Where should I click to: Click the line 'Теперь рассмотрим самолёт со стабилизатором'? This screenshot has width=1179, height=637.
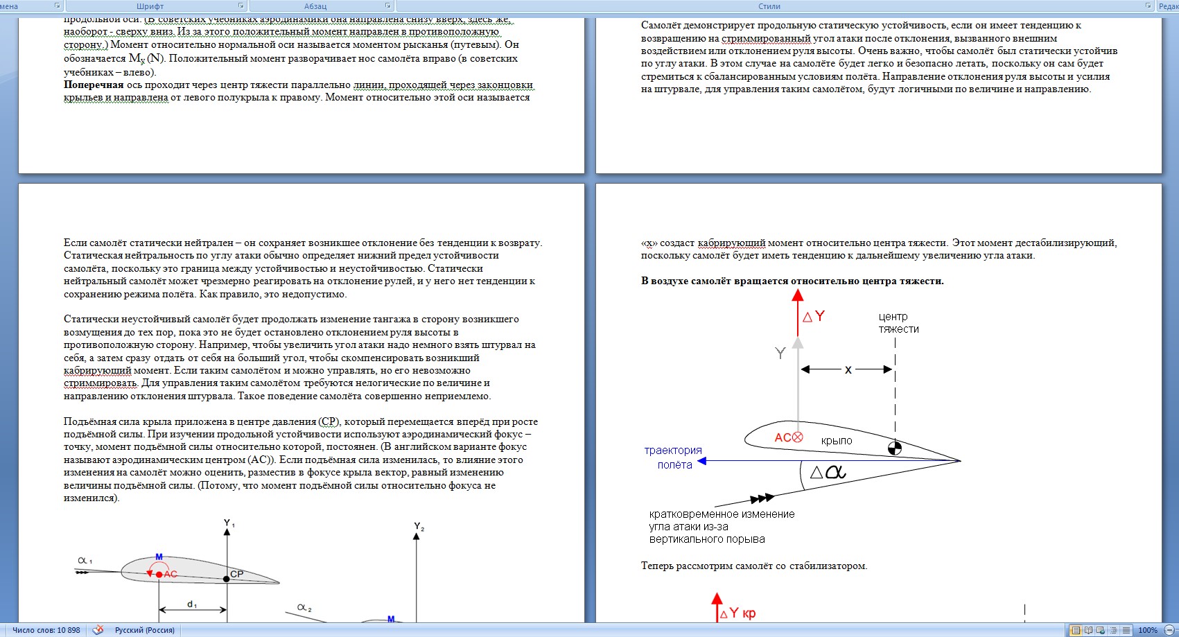(x=754, y=566)
